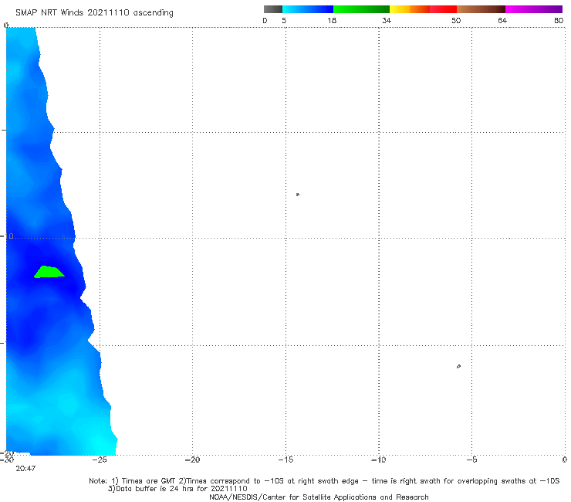Click the longitude label '-30'

click(x=7, y=460)
